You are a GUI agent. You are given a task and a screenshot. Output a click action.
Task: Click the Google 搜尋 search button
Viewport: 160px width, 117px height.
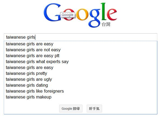(71, 109)
